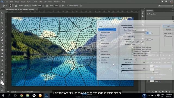The width and height of the screenshot is (174, 98).
Task: Open the options bar Opacity slider arrow
Action: (x=43, y=6)
